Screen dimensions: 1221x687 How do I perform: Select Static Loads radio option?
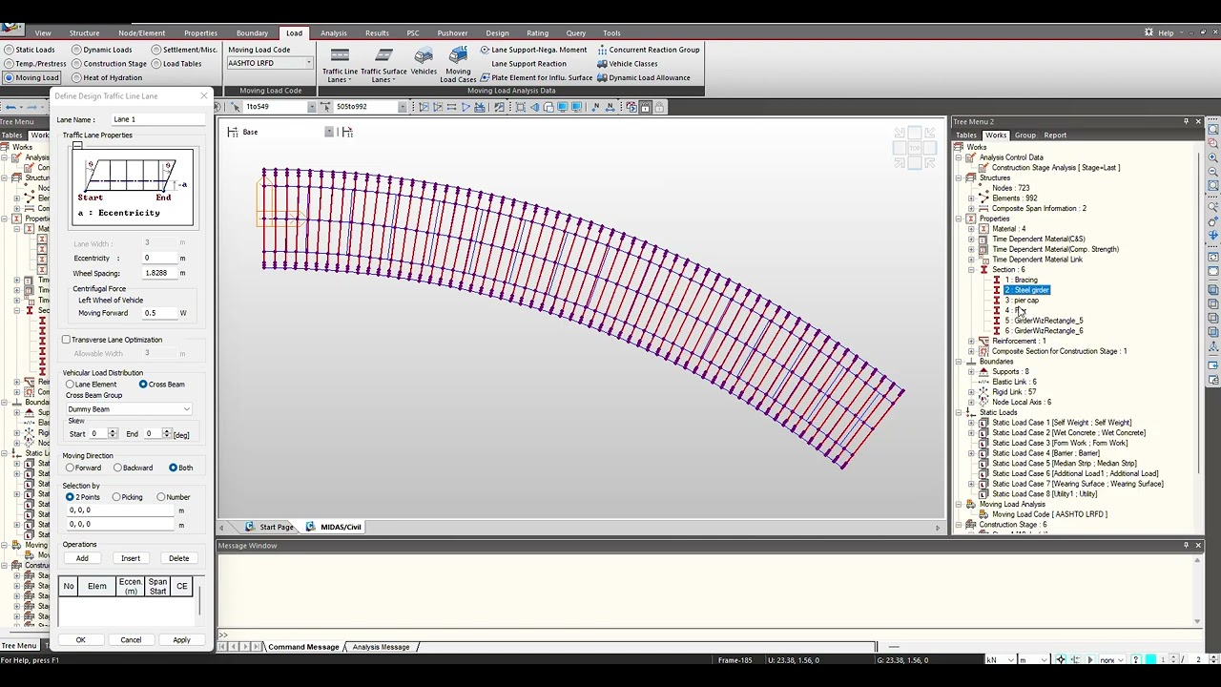point(31,50)
